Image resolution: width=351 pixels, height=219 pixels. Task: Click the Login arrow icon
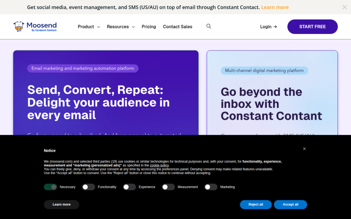275,27
